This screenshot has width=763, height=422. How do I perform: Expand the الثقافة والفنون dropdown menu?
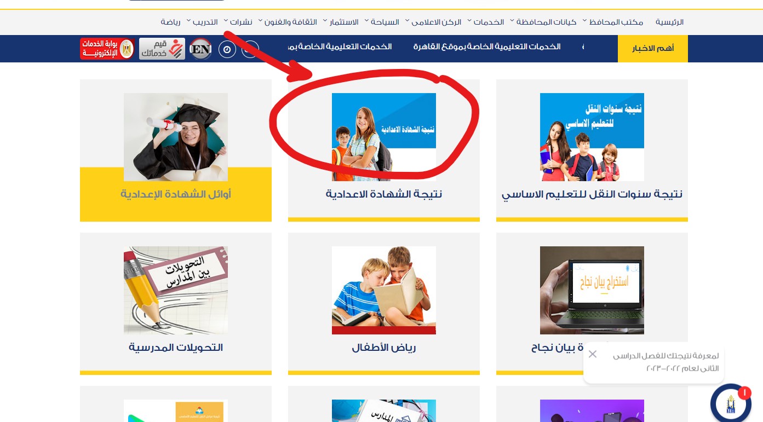click(288, 22)
